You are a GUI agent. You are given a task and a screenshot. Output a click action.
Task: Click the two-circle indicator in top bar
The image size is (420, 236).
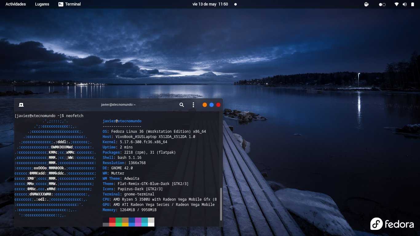382,4
